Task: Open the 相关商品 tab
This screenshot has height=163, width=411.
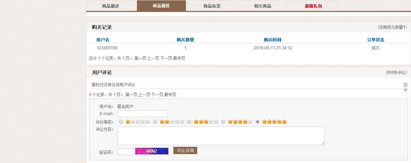Action: [x=263, y=6]
